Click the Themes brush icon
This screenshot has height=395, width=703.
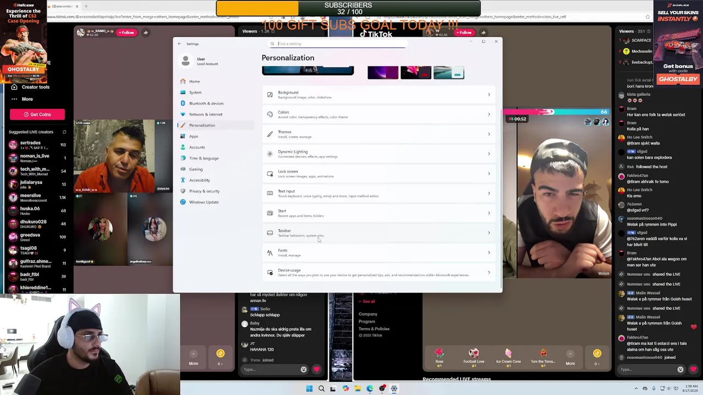pyautogui.click(x=270, y=134)
